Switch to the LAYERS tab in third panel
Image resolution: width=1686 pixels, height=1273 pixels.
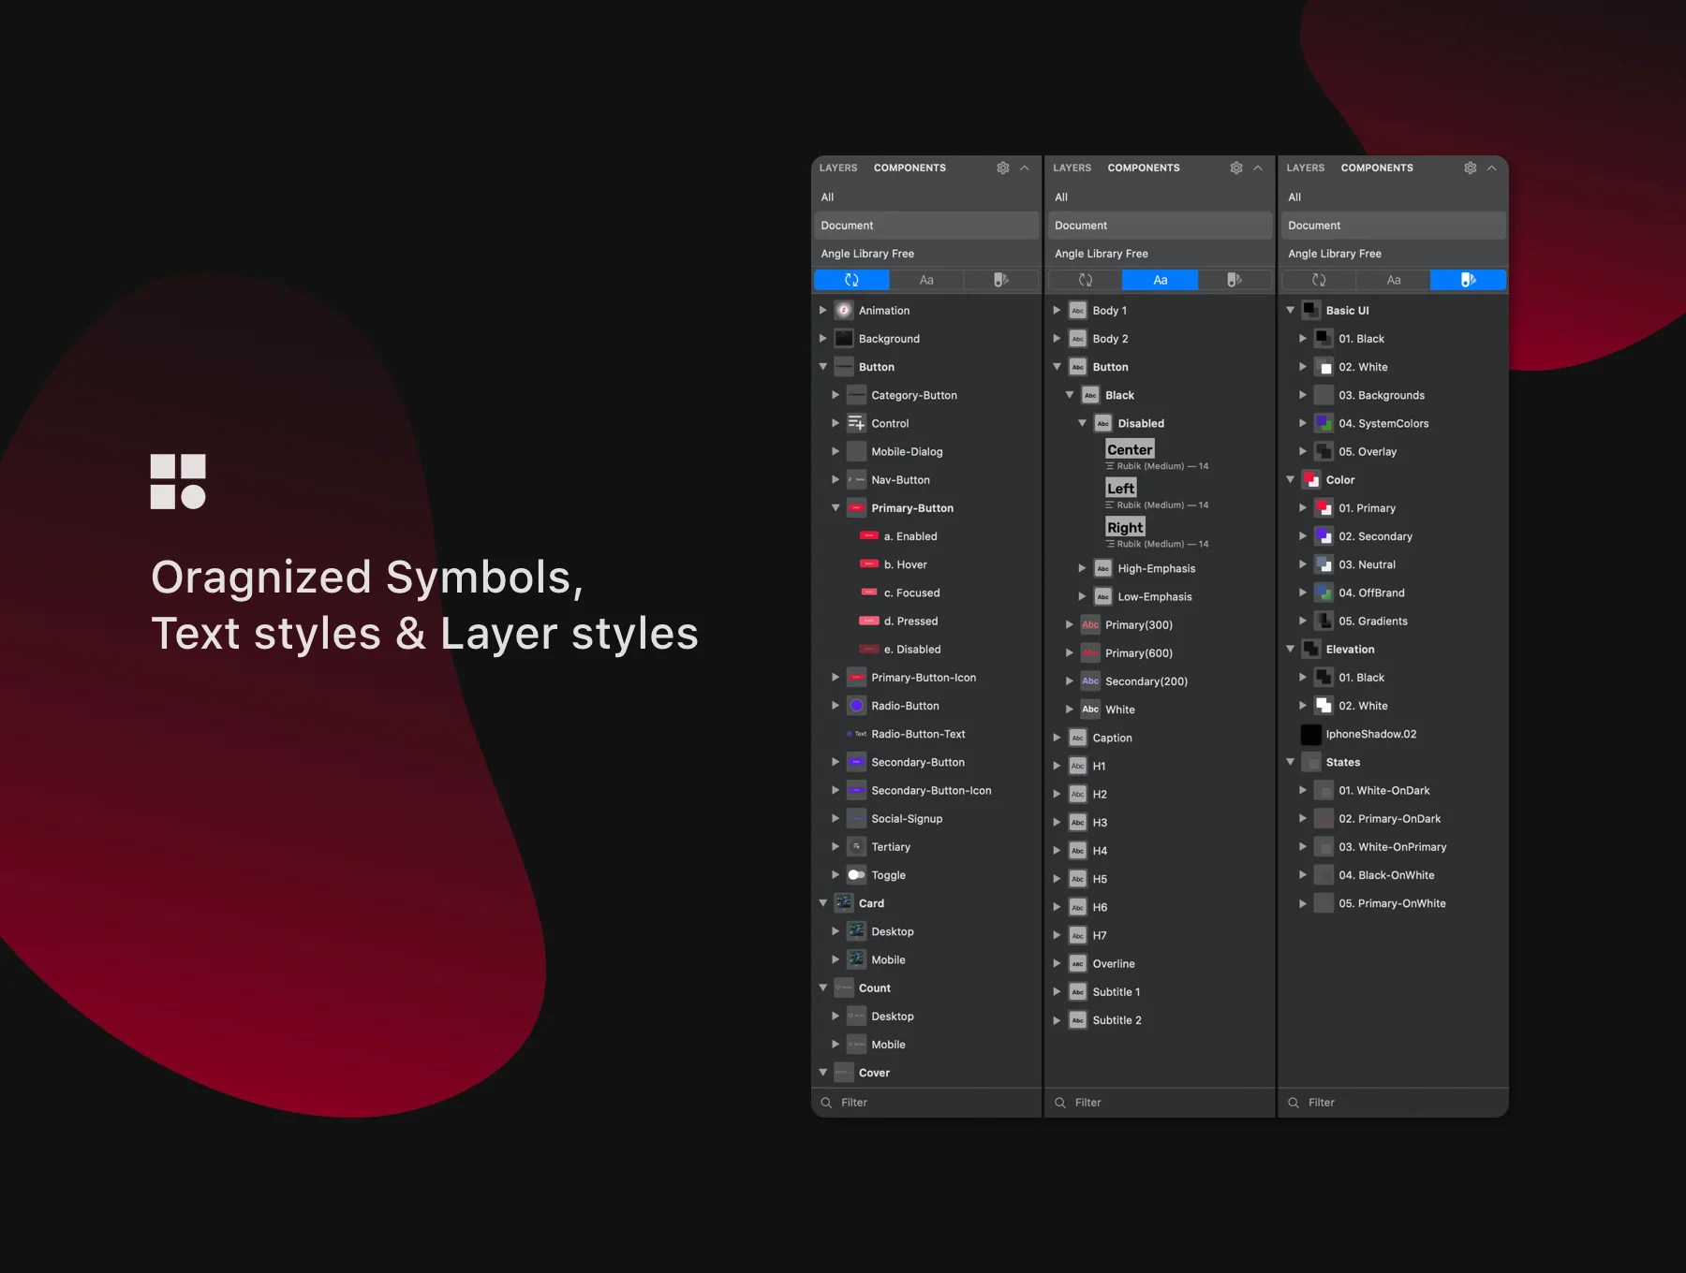(1305, 168)
